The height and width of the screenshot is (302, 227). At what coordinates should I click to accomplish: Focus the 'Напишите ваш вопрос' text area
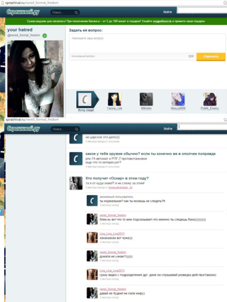coord(147,43)
